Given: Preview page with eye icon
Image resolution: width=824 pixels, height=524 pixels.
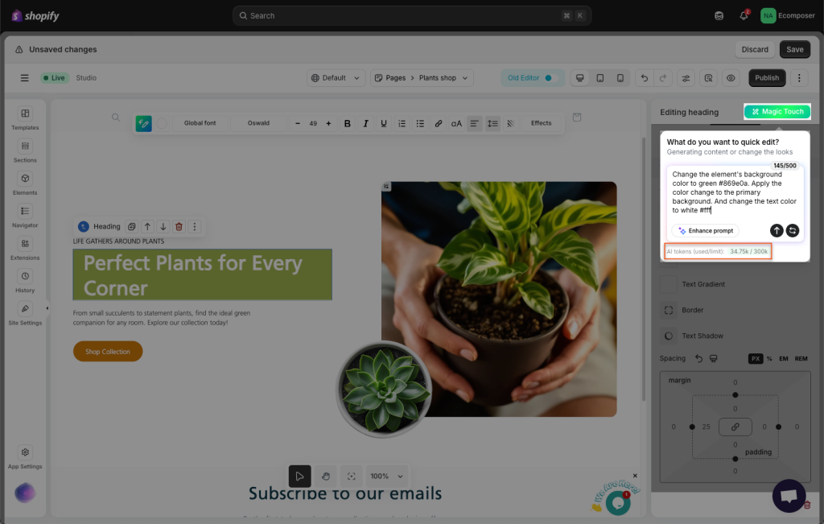Looking at the screenshot, I should pyautogui.click(x=731, y=78).
